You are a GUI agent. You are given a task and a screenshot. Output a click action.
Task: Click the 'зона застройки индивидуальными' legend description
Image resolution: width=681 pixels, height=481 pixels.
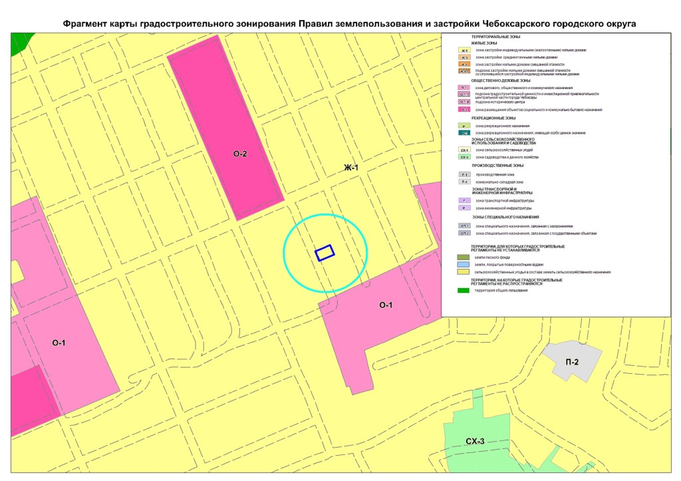click(531, 51)
